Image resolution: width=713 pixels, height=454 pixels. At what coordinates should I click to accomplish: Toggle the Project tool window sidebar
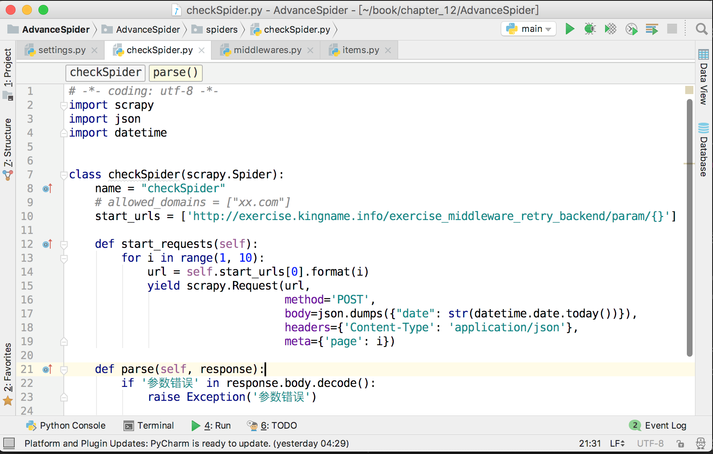click(x=8, y=67)
